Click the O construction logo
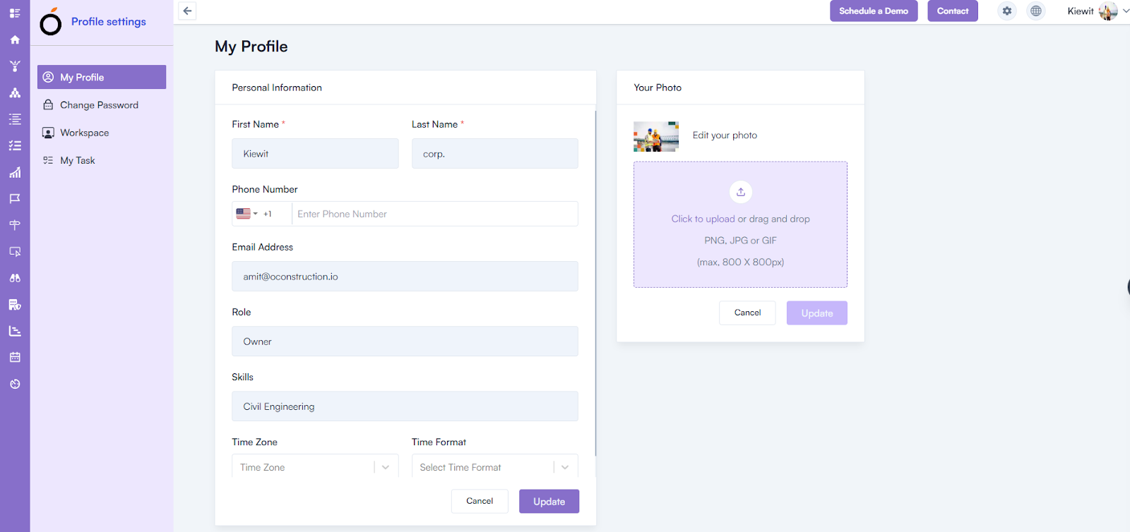The width and height of the screenshot is (1130, 532). pyautogui.click(x=51, y=22)
